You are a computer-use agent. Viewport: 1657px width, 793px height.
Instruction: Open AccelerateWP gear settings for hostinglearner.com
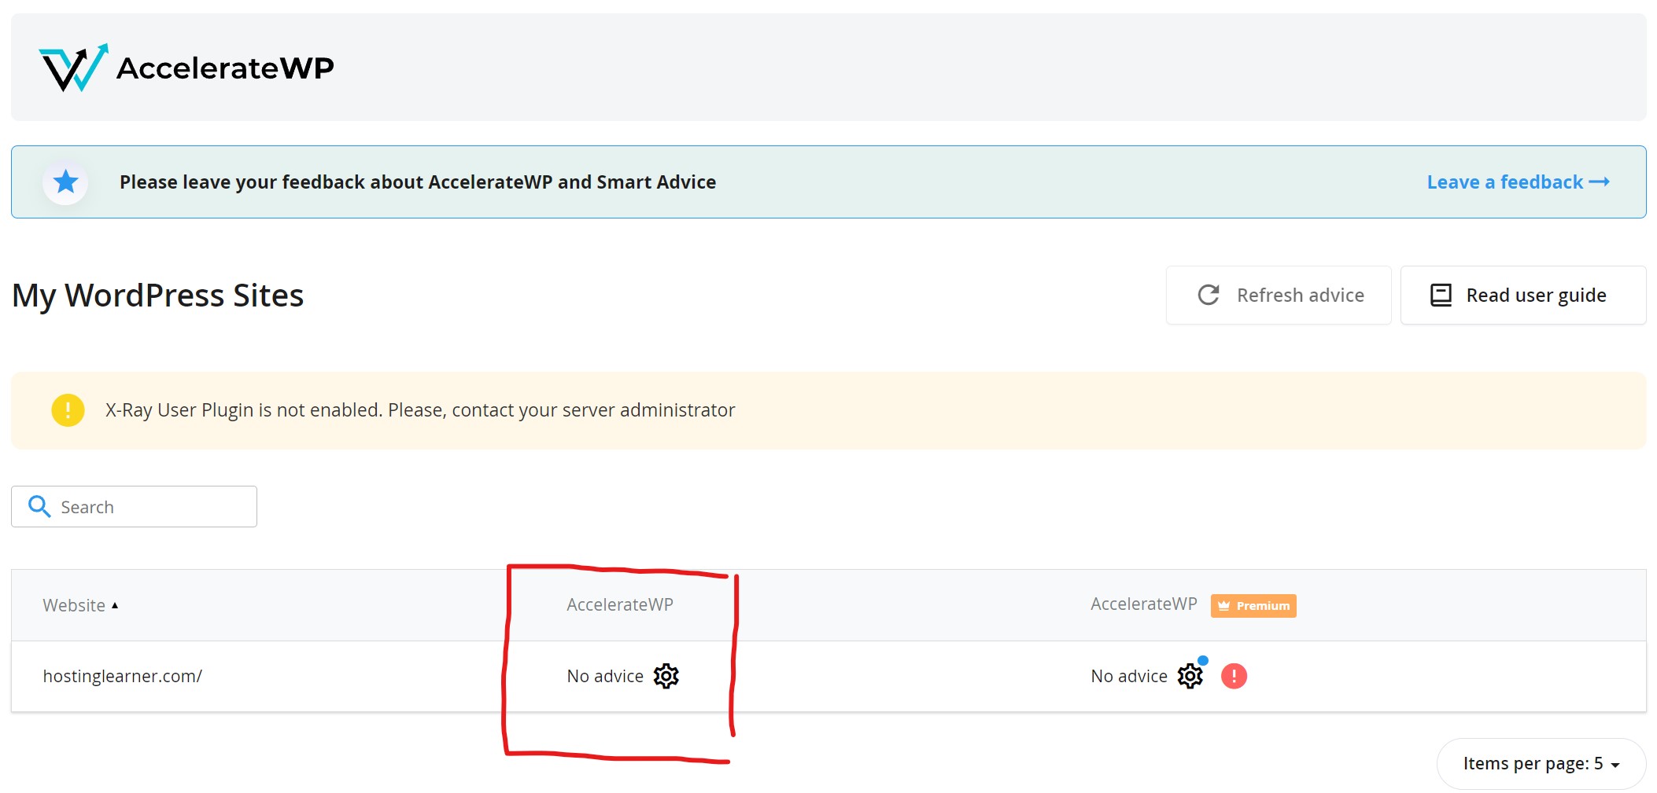coord(666,676)
